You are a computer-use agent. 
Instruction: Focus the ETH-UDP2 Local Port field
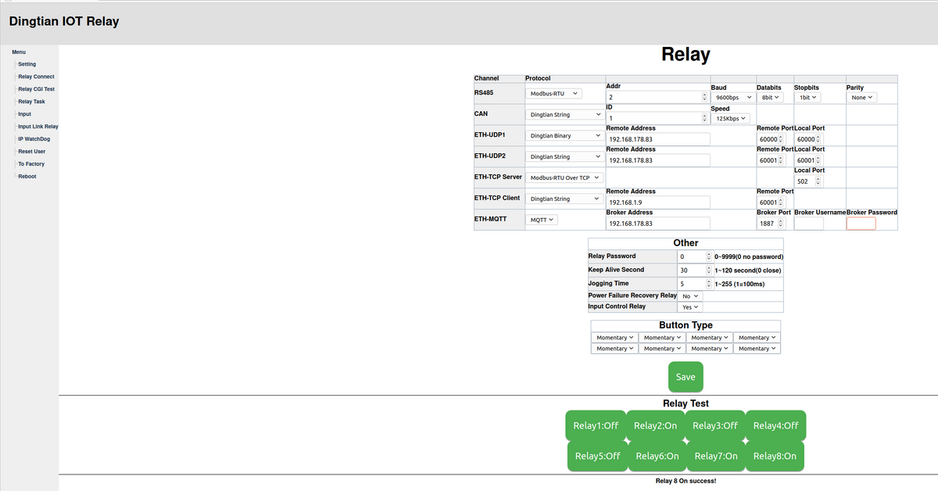(x=809, y=160)
